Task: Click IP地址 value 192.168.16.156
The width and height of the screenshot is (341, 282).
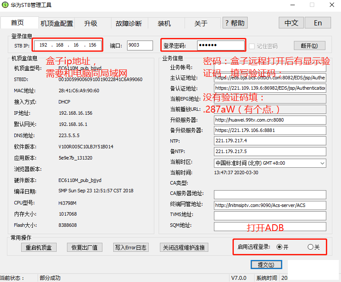Action: (76, 113)
